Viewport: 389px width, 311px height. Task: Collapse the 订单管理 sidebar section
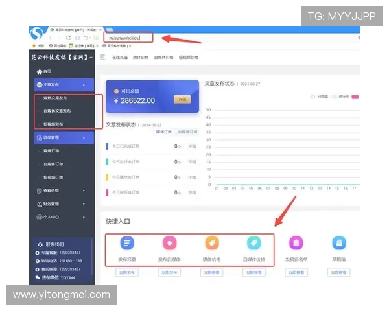(x=84, y=137)
